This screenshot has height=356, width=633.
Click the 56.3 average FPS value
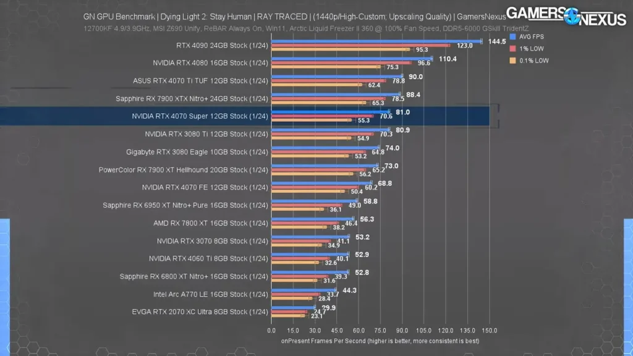click(367, 219)
